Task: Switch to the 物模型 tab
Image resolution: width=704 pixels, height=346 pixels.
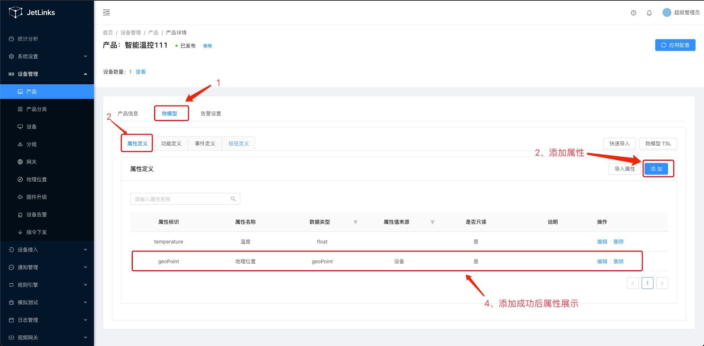Action: click(169, 114)
